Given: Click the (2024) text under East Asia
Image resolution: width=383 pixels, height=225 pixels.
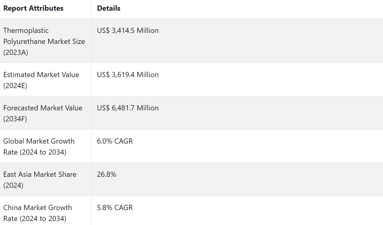Looking at the screenshot, I should point(13,185).
